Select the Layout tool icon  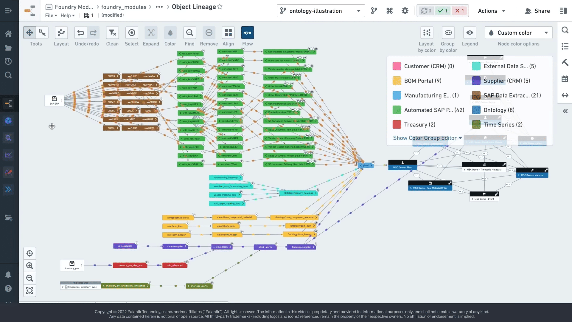[61, 33]
